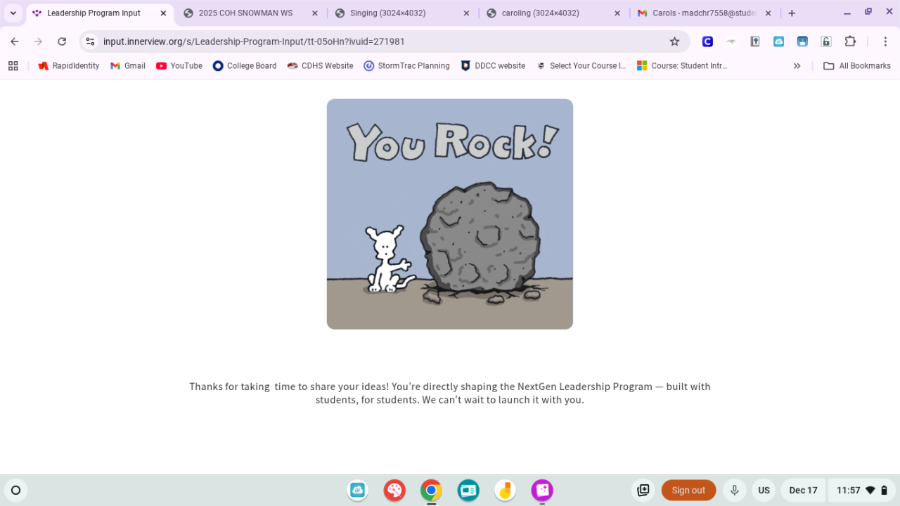Open the CDHS Website bookmark
This screenshot has width=900, height=506.
pos(321,65)
